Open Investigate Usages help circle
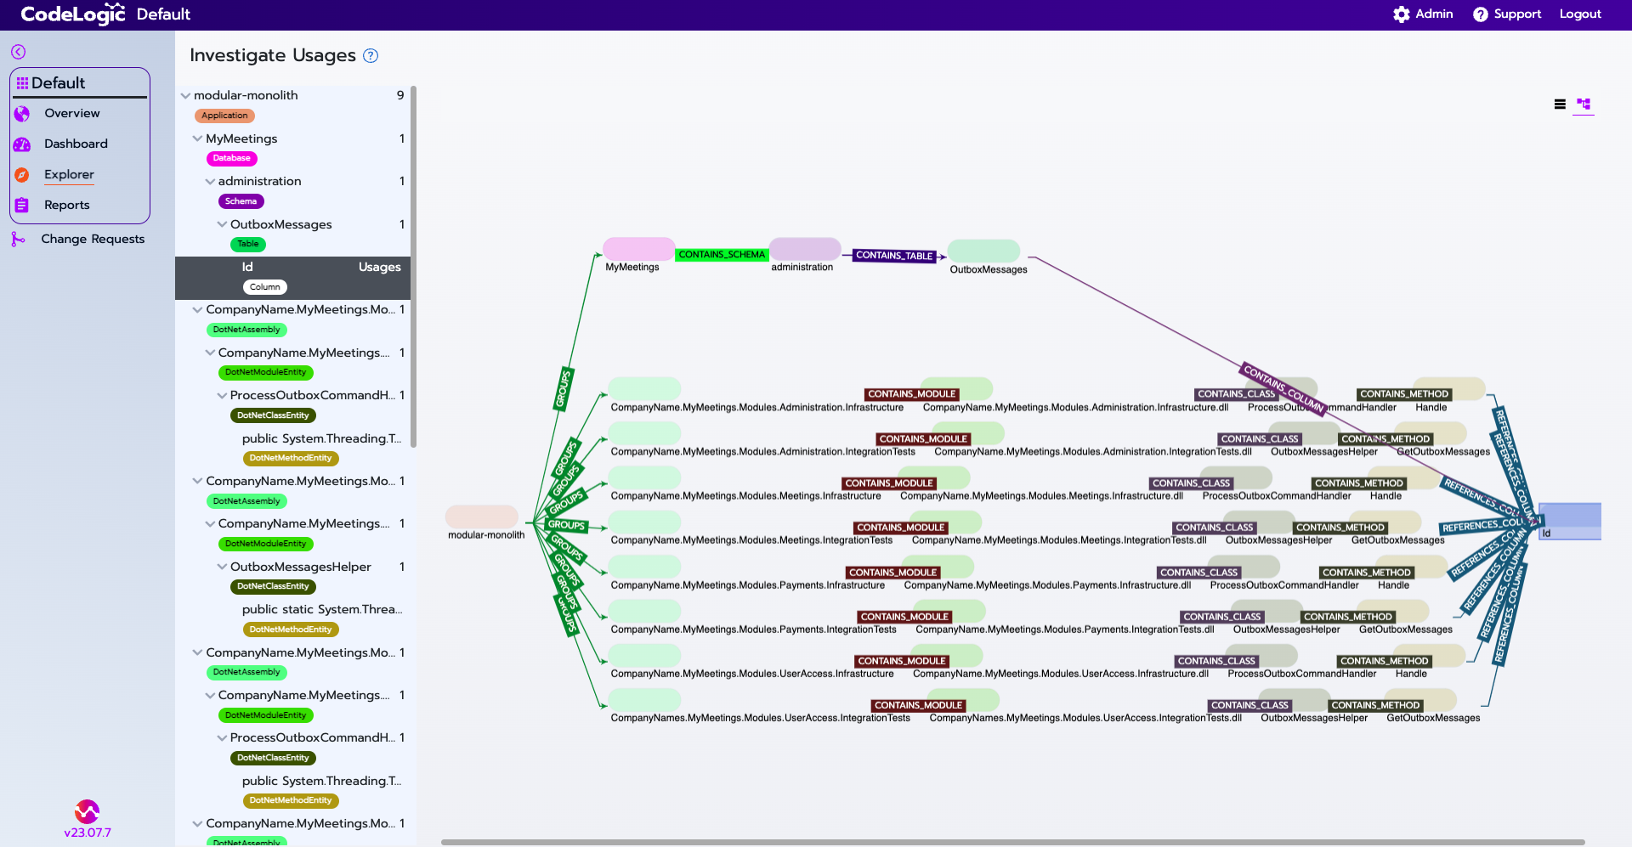The width and height of the screenshot is (1632, 847). [370, 55]
